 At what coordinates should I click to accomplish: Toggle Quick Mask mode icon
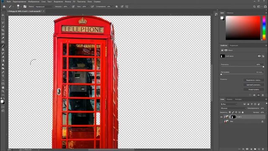coord(3,107)
